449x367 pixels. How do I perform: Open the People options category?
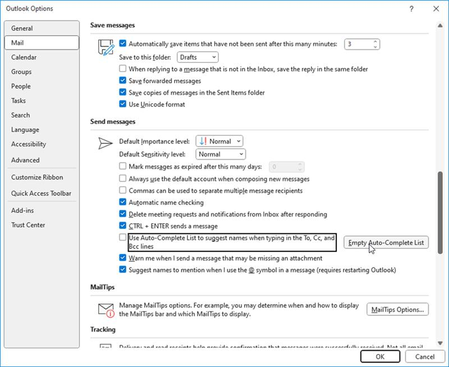coord(42,87)
